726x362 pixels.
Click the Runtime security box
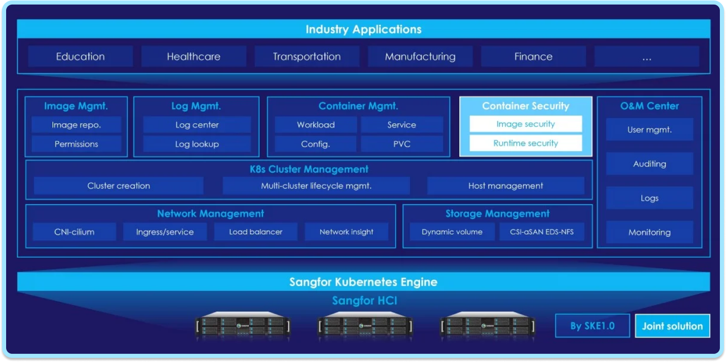click(x=526, y=143)
